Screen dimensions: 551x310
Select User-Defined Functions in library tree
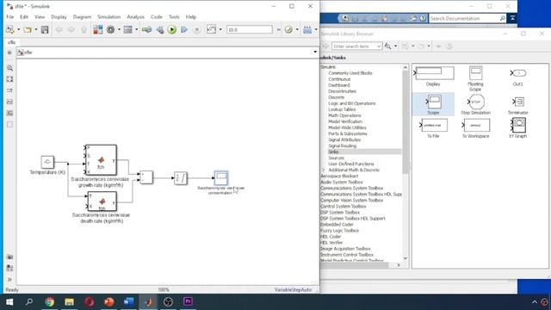coord(351,164)
